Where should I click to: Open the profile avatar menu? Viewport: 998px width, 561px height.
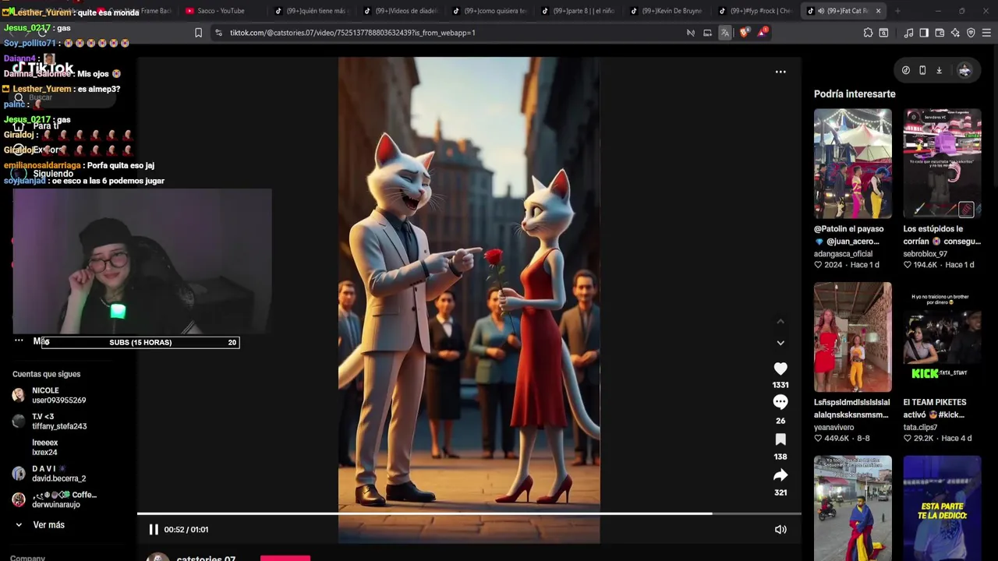coord(964,70)
